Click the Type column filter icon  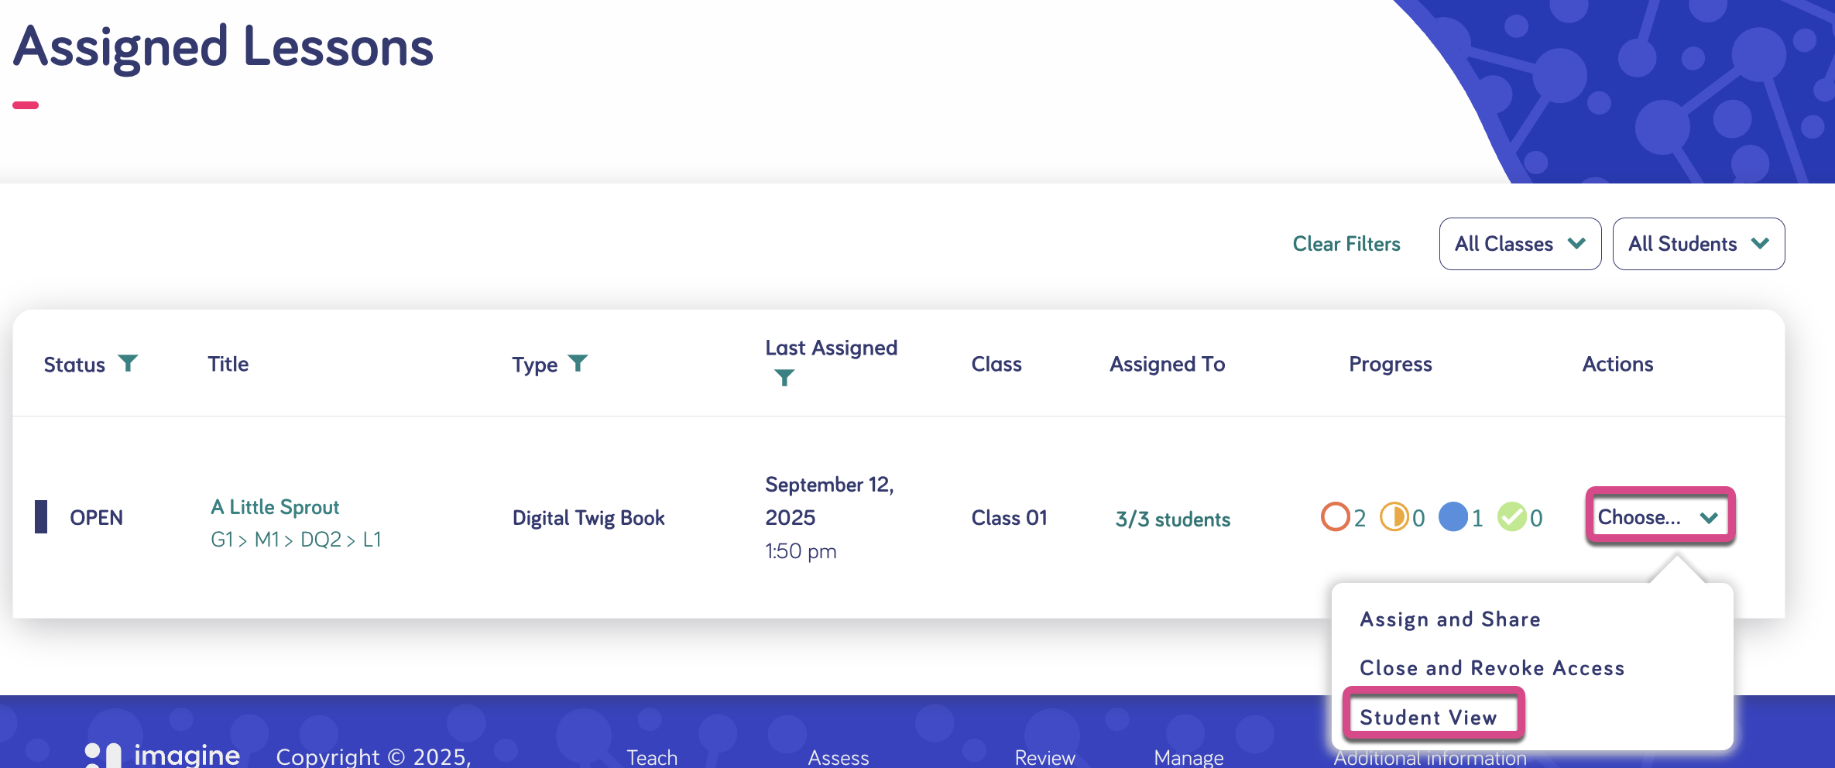(578, 362)
